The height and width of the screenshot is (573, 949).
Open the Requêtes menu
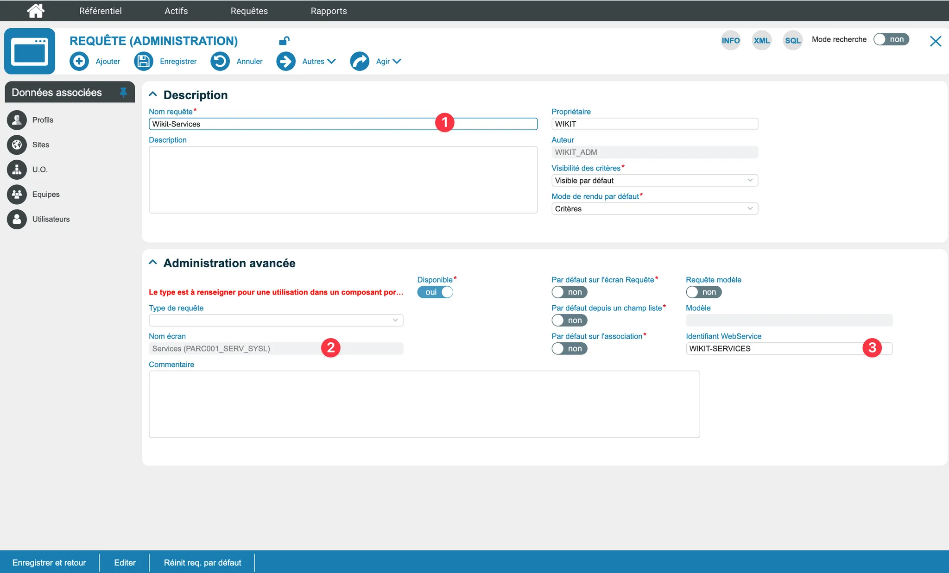[249, 11]
